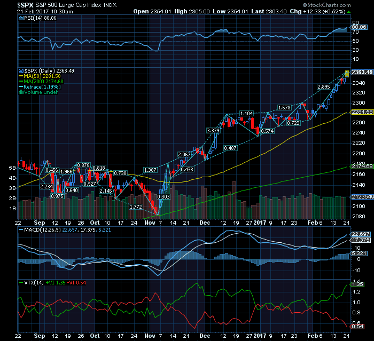Click the 0.640 retracement label
374x341 pixels.
[72, 190]
